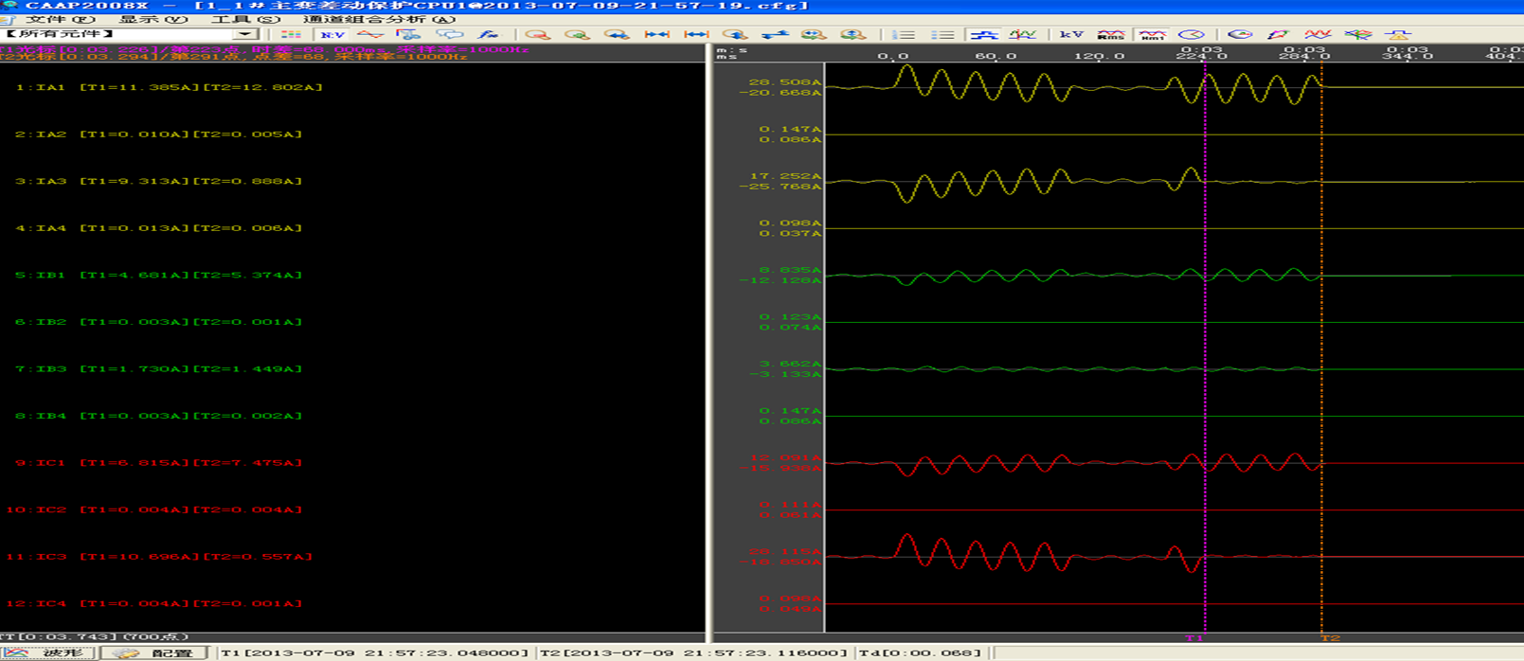Click the green waveform marker icon
1524x661 pixels.
[x=1023, y=34]
